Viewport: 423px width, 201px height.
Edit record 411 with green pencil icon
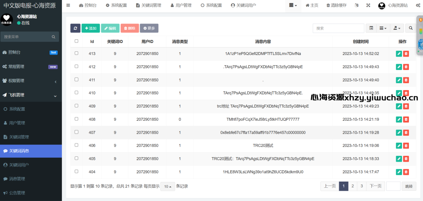pyautogui.click(x=399, y=80)
